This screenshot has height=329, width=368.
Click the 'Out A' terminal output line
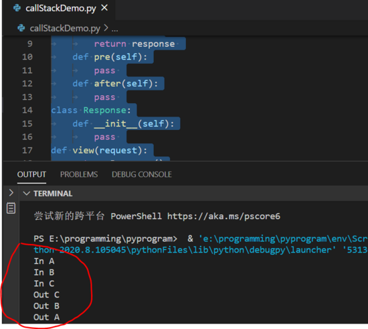pos(46,318)
